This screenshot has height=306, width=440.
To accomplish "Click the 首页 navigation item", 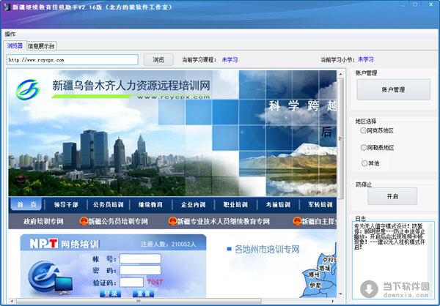I will pos(26,204).
